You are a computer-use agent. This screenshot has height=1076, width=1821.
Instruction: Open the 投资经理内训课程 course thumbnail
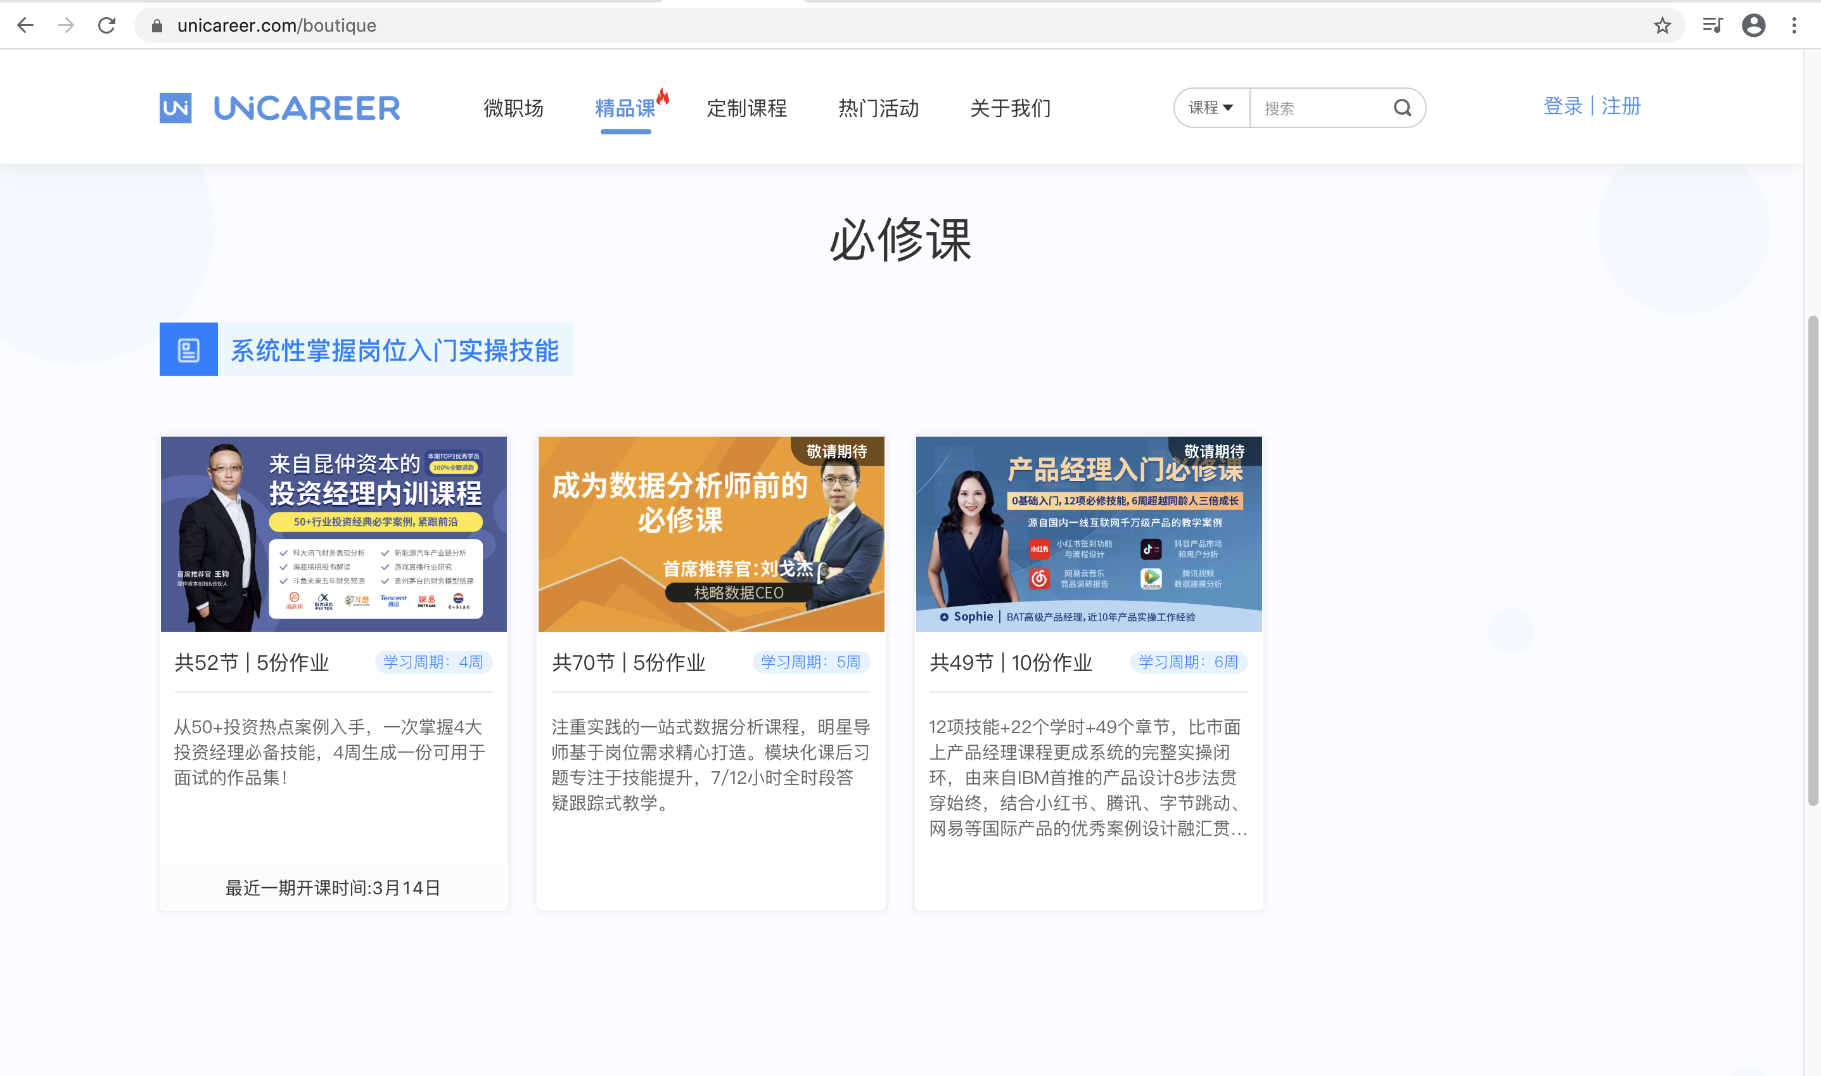[x=333, y=534]
